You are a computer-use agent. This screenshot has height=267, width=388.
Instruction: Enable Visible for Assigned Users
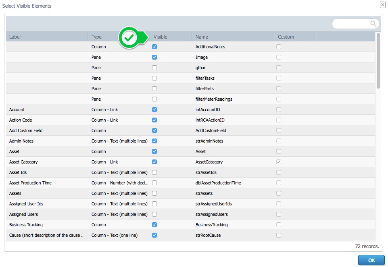(x=154, y=214)
